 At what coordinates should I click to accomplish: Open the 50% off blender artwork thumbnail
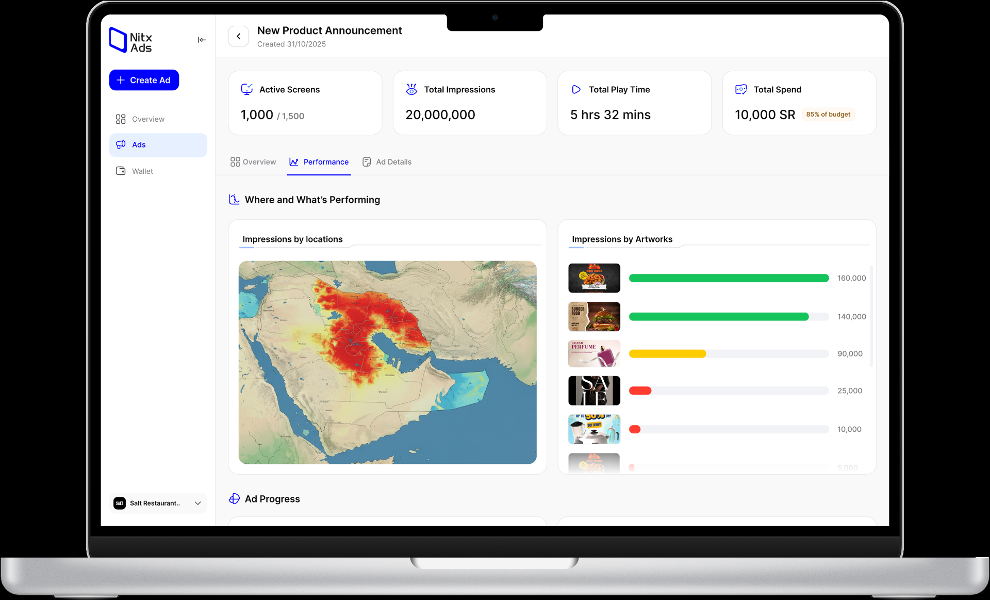(x=594, y=429)
